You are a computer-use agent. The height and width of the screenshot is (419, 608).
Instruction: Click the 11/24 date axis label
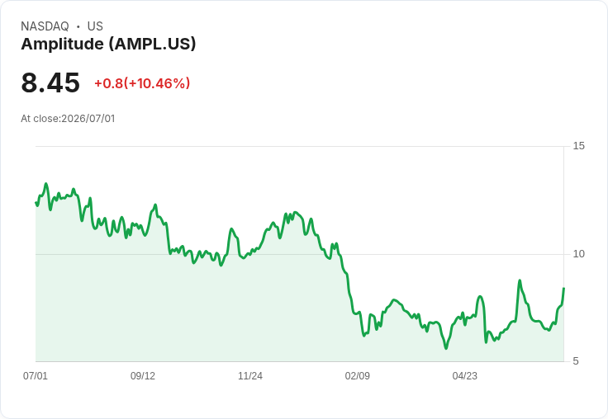(x=250, y=376)
